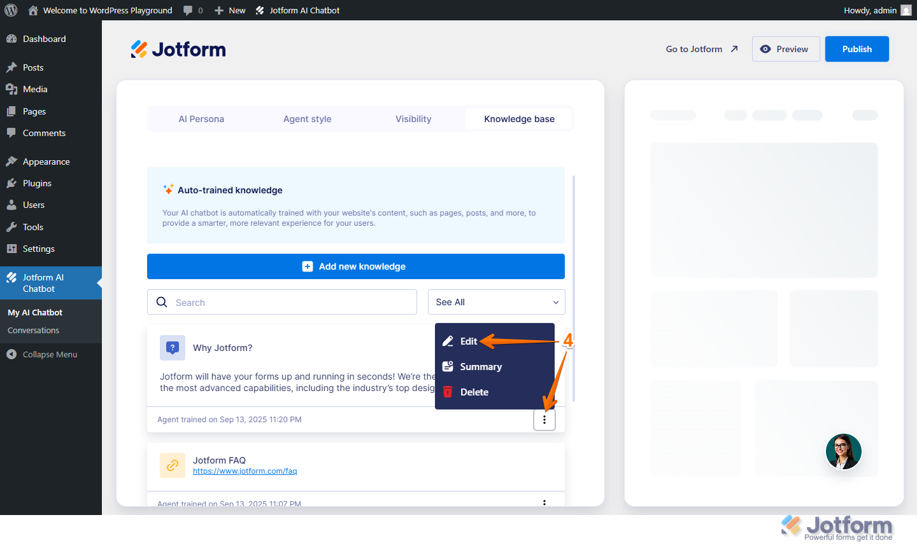The width and height of the screenshot is (917, 557).
Task: Click the Appearance brush icon
Action: (x=11, y=162)
